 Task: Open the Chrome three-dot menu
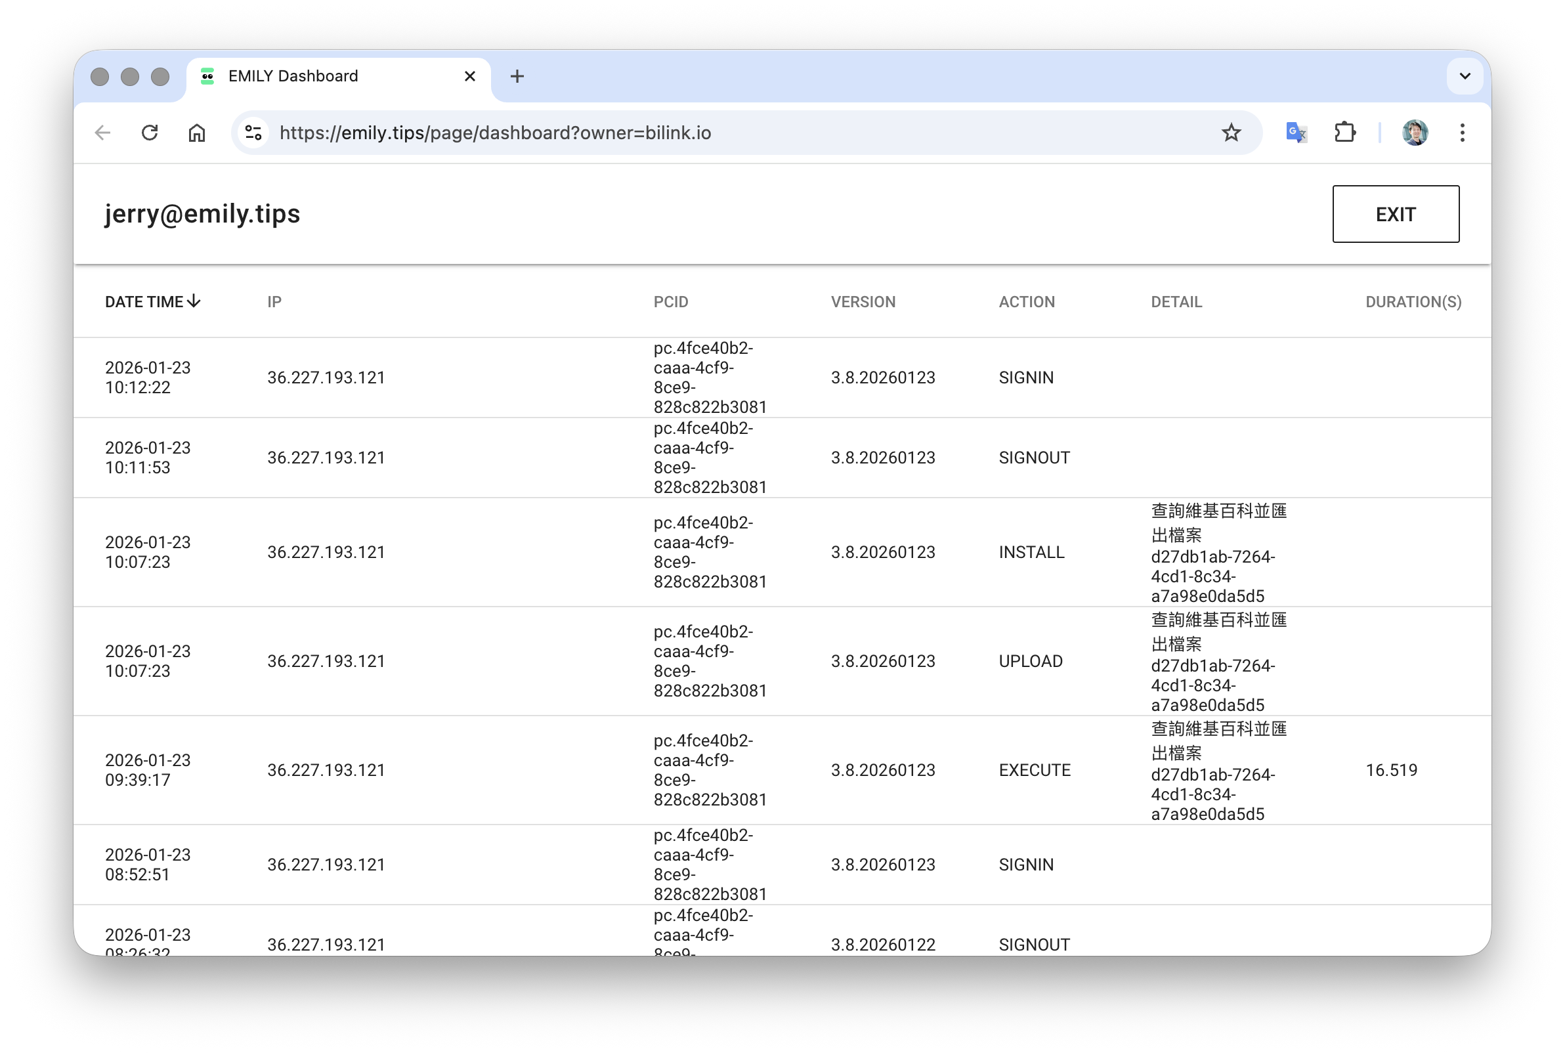[1461, 133]
